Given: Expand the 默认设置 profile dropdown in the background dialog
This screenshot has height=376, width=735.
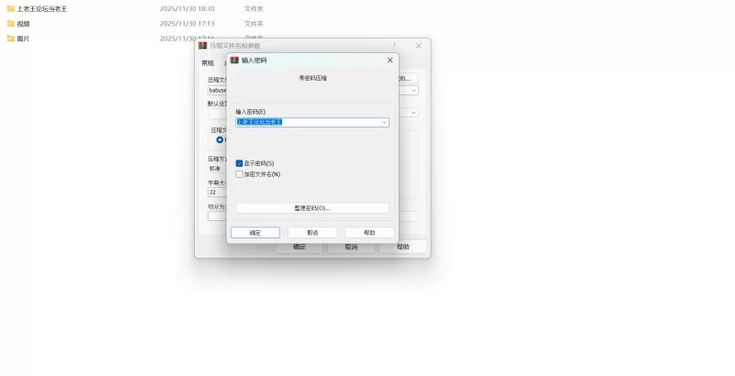Looking at the screenshot, I should point(413,112).
